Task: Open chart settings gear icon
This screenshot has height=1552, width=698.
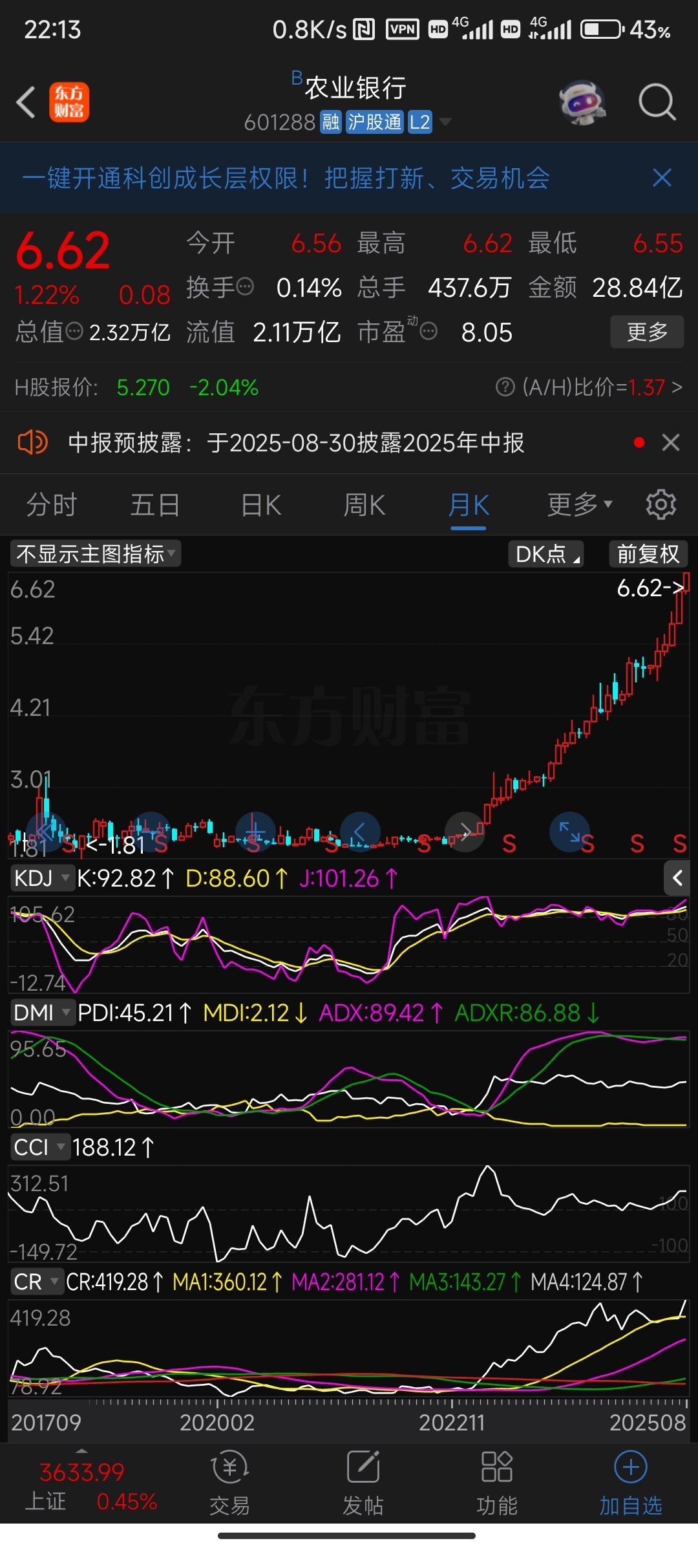Action: 661,504
